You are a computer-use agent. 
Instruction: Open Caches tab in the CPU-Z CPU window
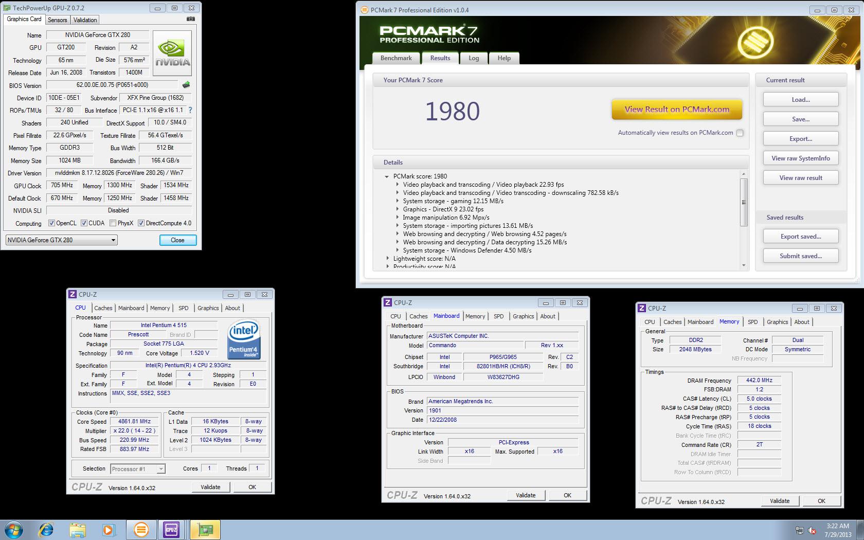(103, 308)
